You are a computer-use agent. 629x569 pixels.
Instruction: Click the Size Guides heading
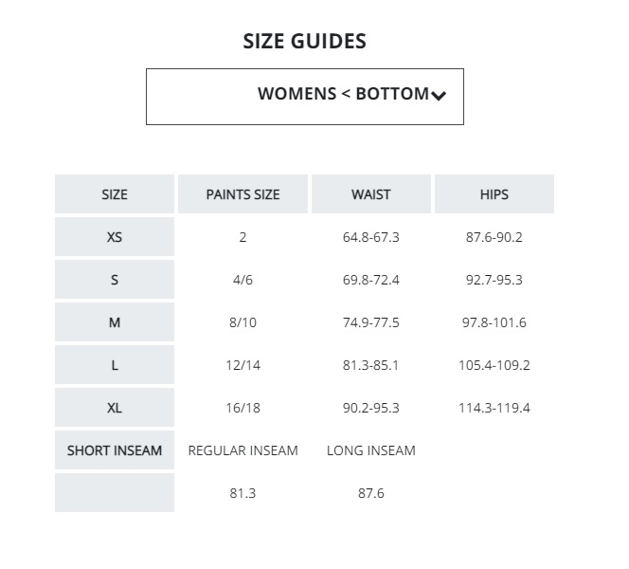click(x=304, y=41)
